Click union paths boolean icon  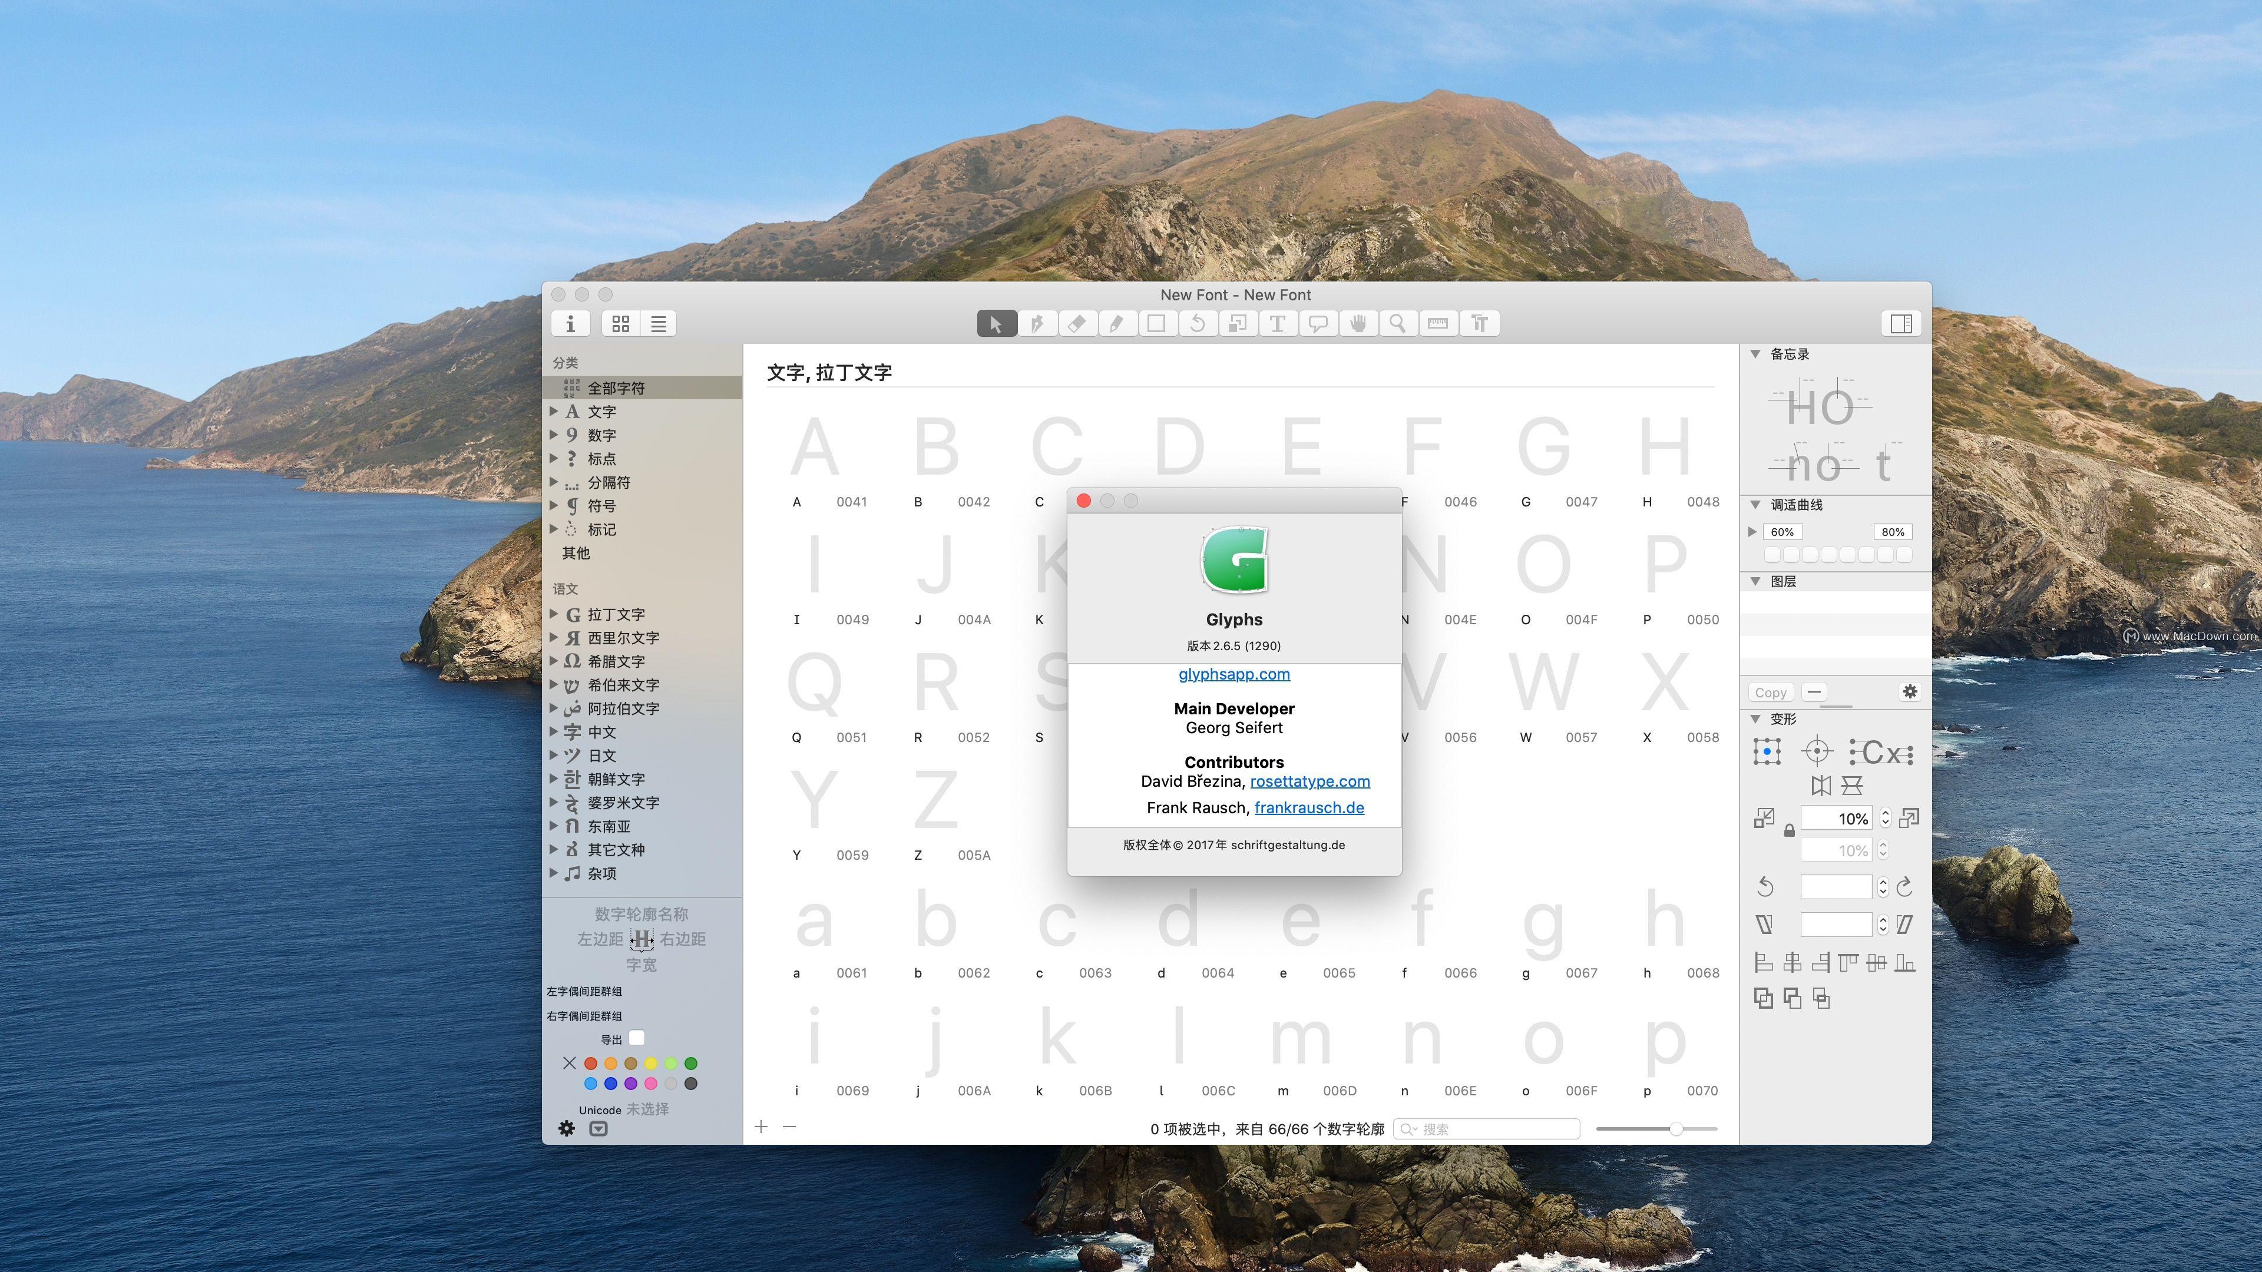coord(1763,998)
